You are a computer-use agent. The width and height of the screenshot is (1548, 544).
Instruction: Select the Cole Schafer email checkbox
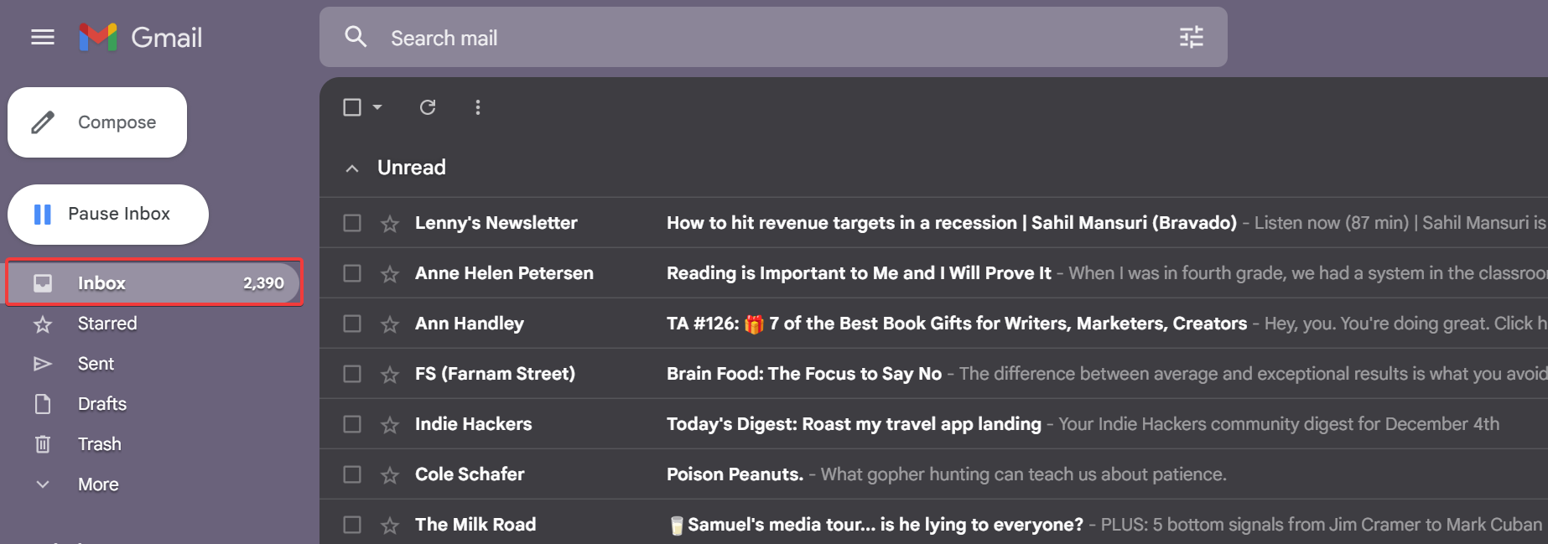tap(352, 474)
